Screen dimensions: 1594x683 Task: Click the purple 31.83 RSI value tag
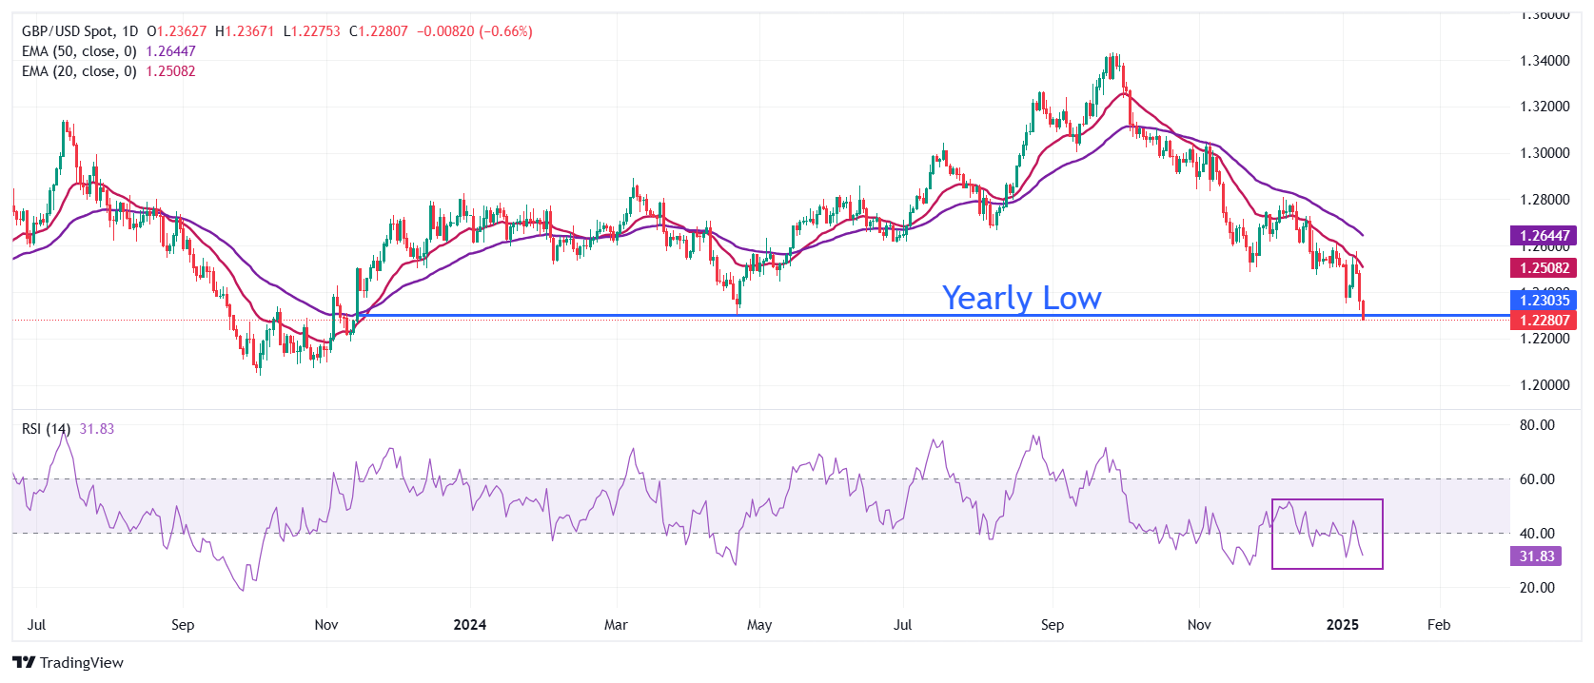click(1536, 556)
